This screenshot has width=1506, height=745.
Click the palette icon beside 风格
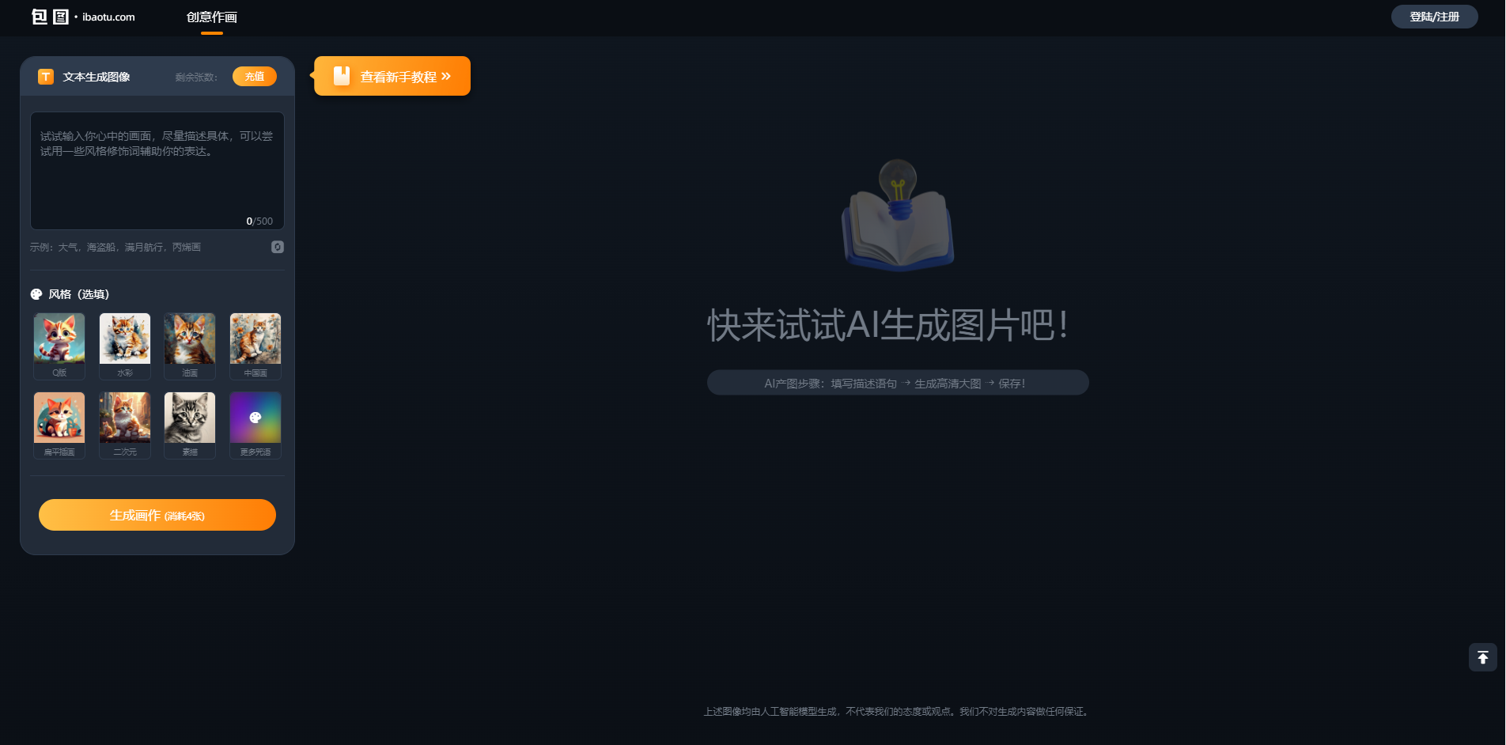tap(36, 294)
